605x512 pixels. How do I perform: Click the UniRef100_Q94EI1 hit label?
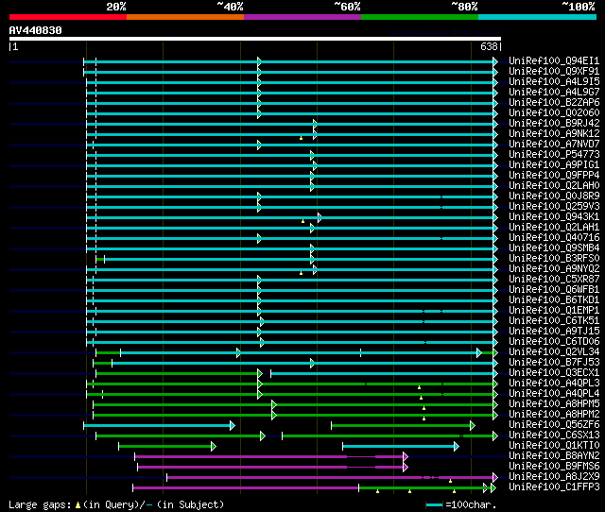click(x=554, y=60)
